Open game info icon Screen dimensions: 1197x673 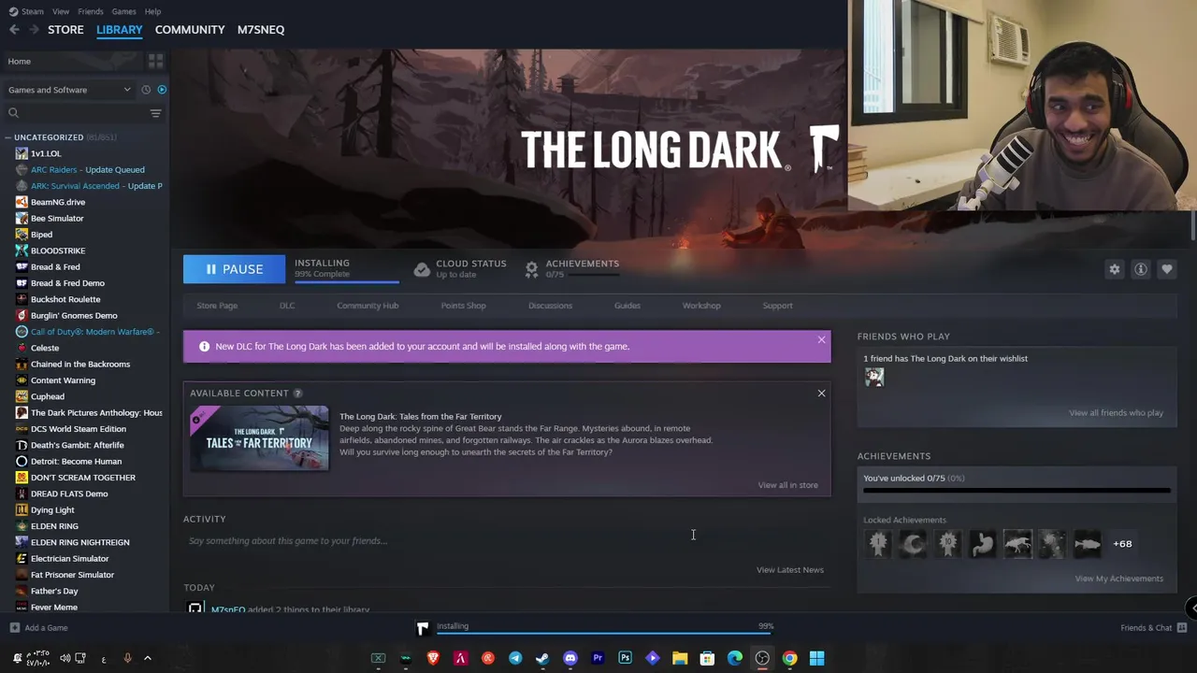click(x=1141, y=269)
